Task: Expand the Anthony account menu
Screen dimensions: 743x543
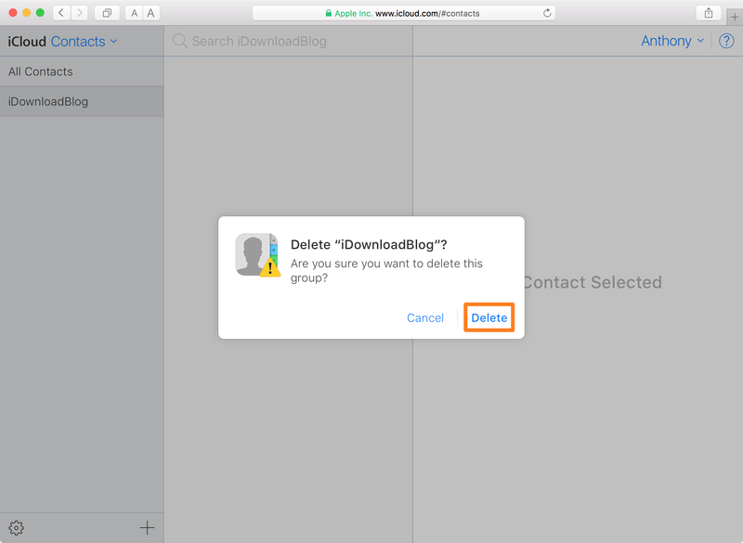Action: pos(671,41)
